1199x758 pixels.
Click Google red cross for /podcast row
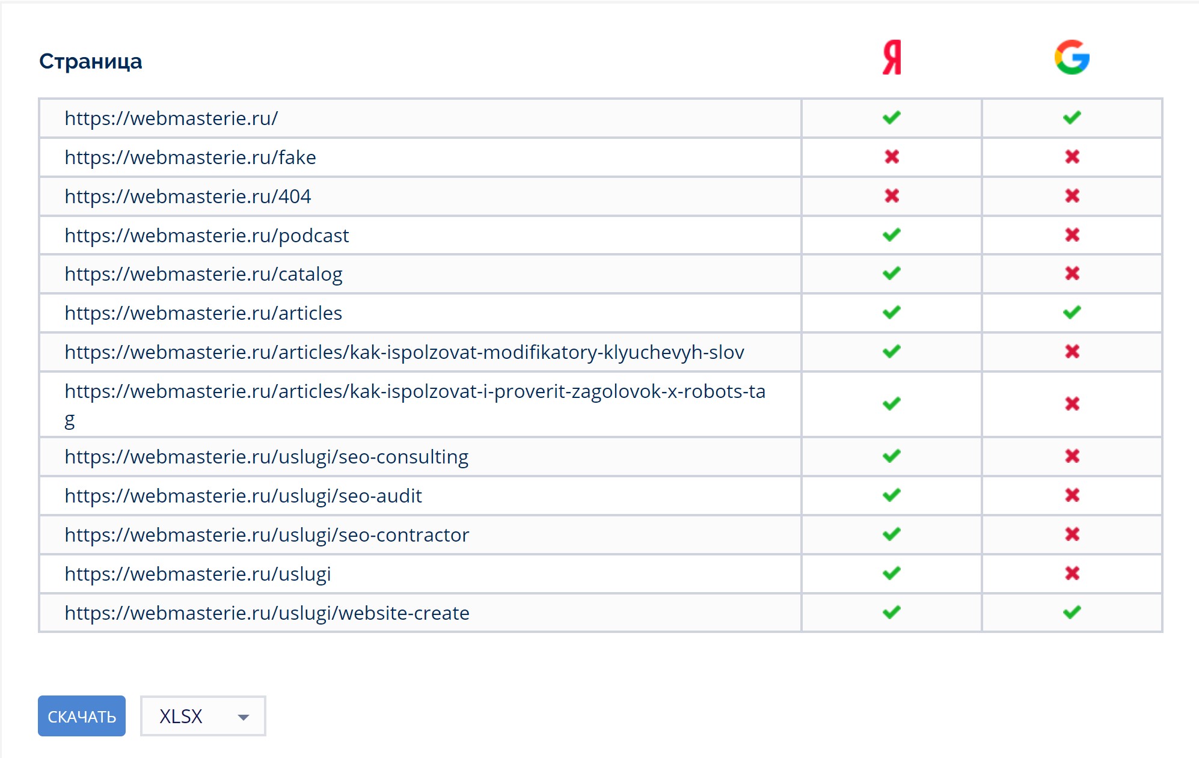[x=1072, y=235]
